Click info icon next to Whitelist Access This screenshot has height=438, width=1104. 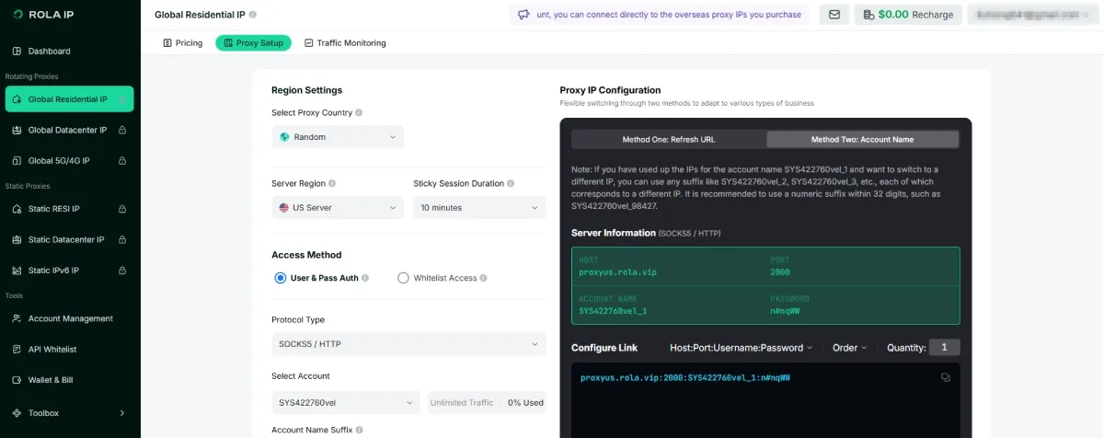tap(484, 278)
